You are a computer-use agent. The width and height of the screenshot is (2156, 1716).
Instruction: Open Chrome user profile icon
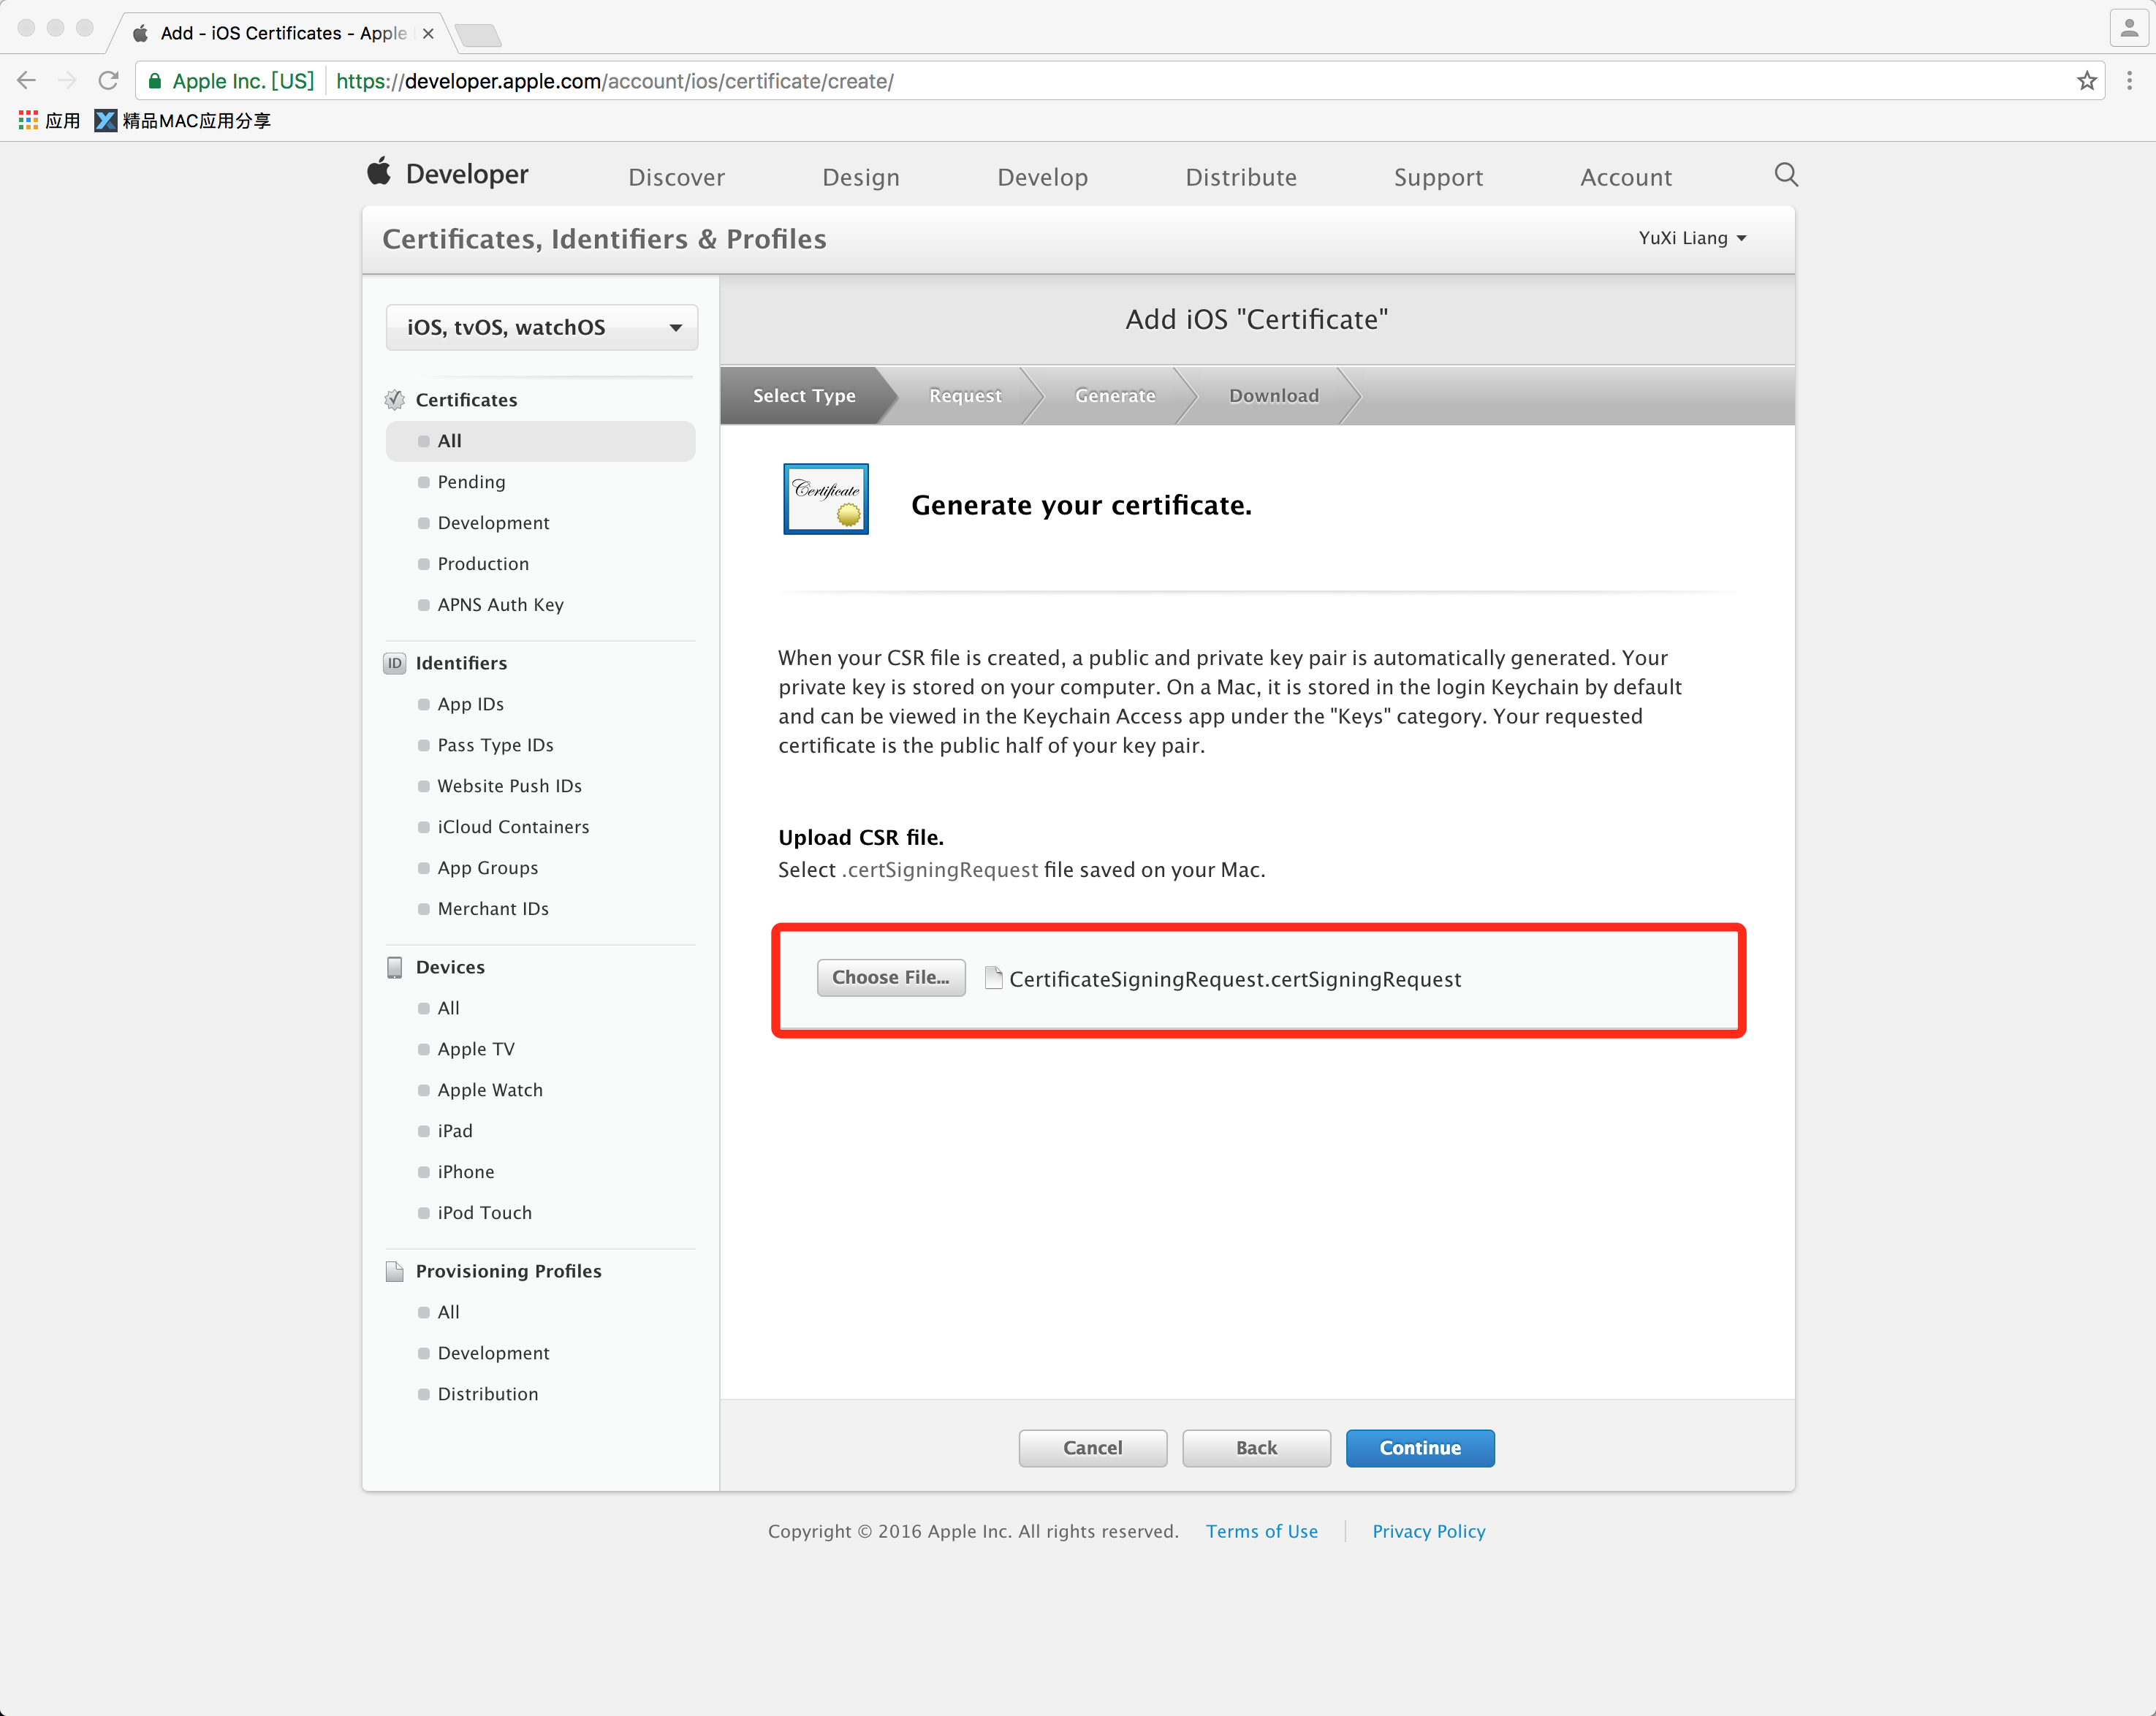tap(2128, 28)
